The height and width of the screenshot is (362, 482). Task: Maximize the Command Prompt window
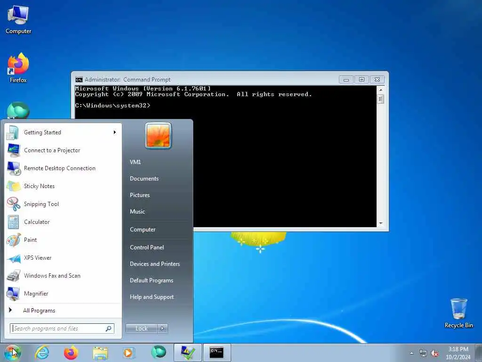(x=361, y=80)
